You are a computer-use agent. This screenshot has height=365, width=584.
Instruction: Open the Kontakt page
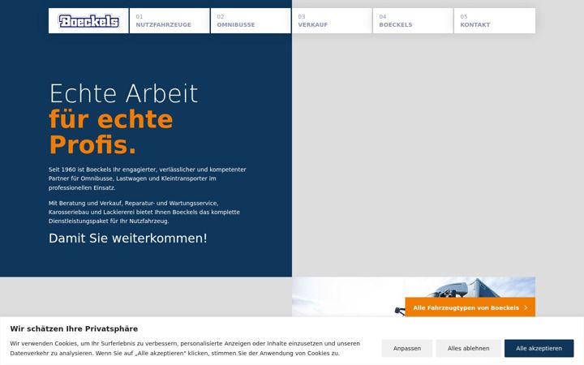(x=495, y=21)
